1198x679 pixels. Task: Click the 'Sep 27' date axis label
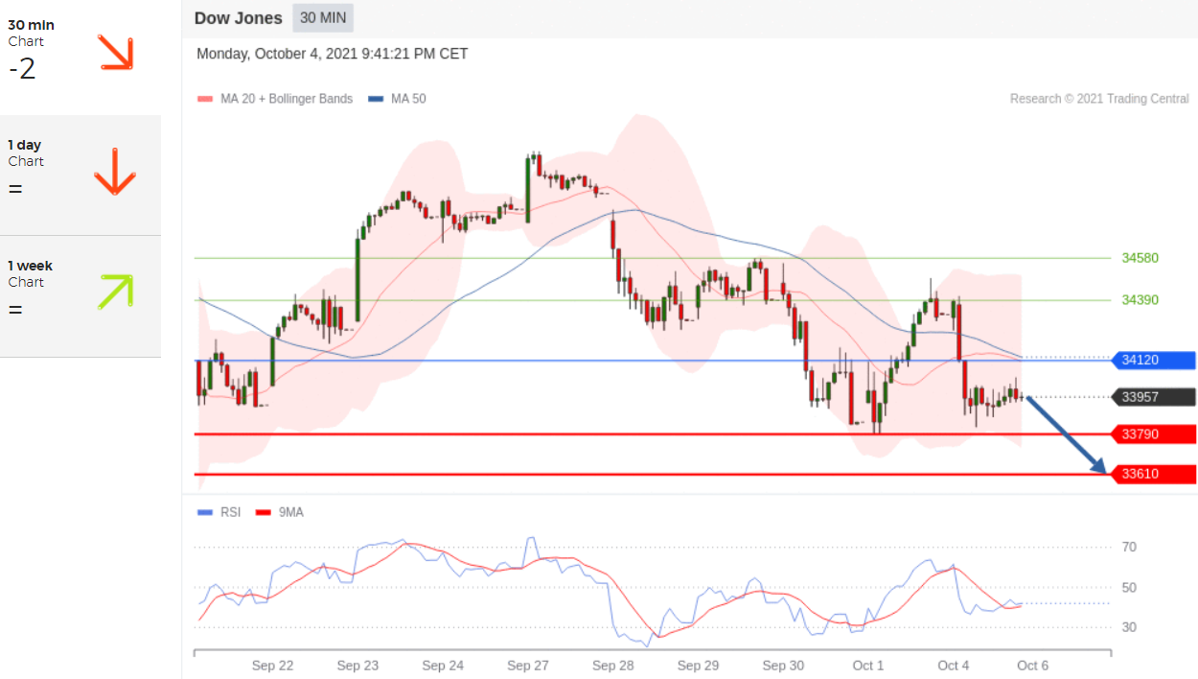pyautogui.click(x=527, y=666)
